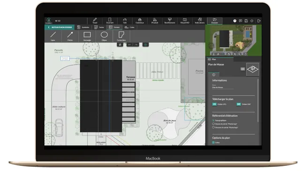Click the isometric Plan de Masse icon

pos(252,69)
